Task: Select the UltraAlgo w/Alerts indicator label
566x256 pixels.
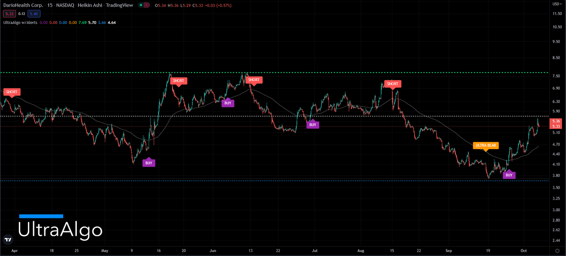Action: 20,22
